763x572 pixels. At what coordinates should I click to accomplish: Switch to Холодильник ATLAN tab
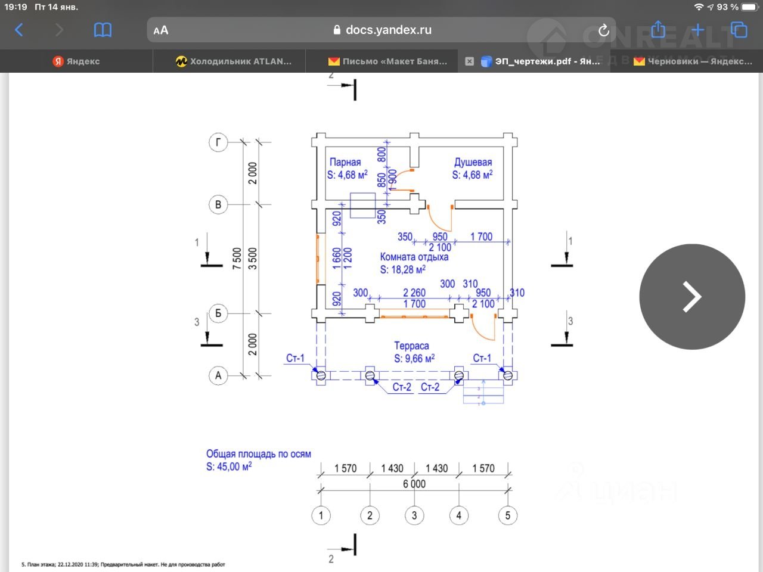pyautogui.click(x=234, y=61)
